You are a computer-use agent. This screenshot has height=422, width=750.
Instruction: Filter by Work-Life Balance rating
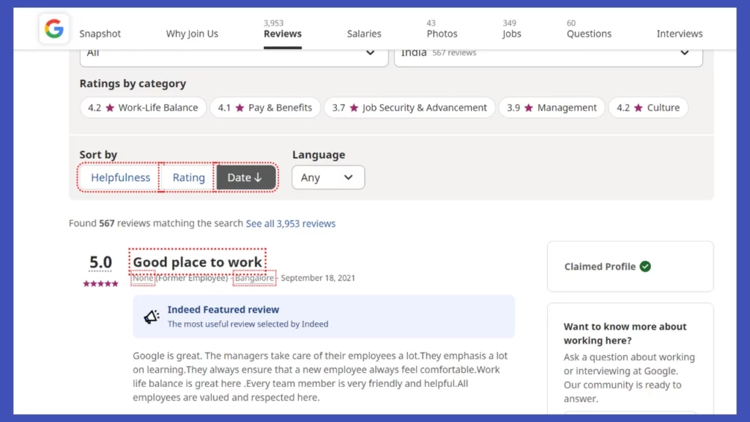point(143,108)
